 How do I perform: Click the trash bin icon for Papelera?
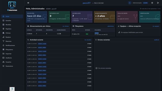[3, 29]
